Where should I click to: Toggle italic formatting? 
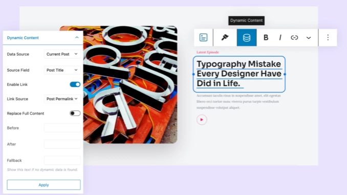(280, 37)
